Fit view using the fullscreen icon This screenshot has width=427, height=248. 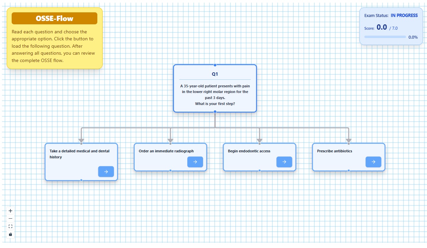[x=10, y=226]
